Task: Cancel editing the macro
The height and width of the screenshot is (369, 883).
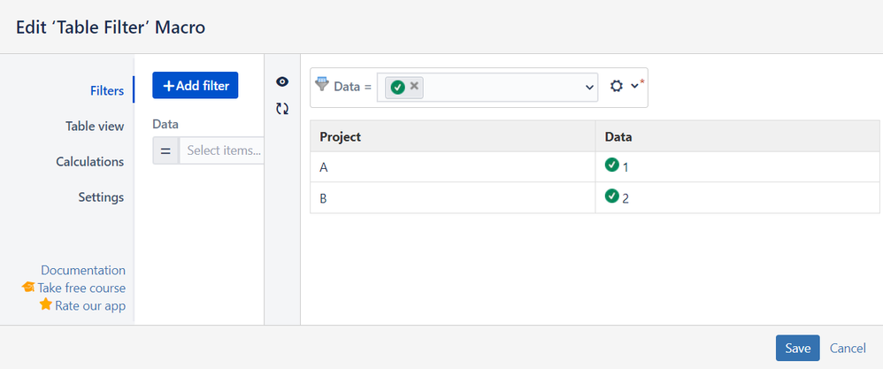Action: click(848, 348)
